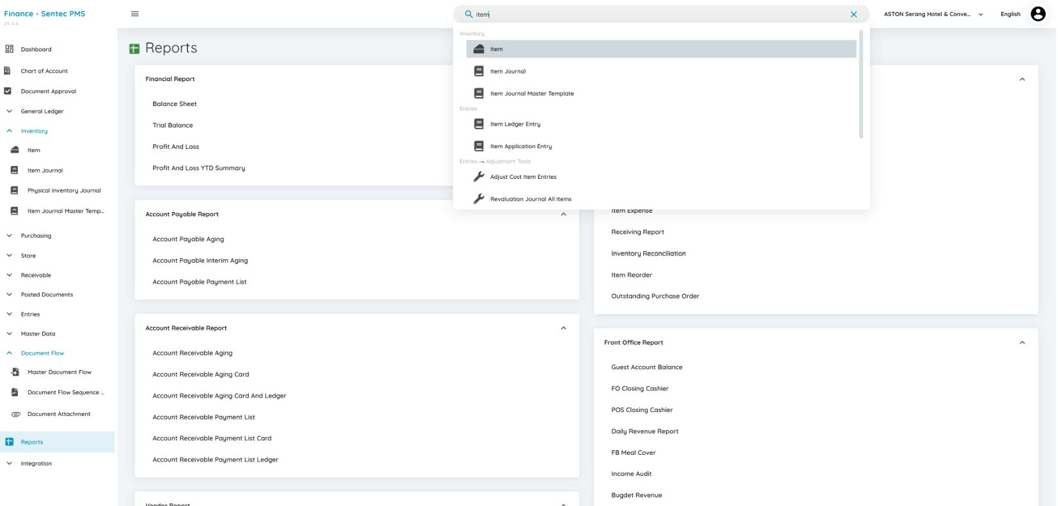Collapse the Front Office Report panel
The image size is (1058, 506).
pos(1022,342)
